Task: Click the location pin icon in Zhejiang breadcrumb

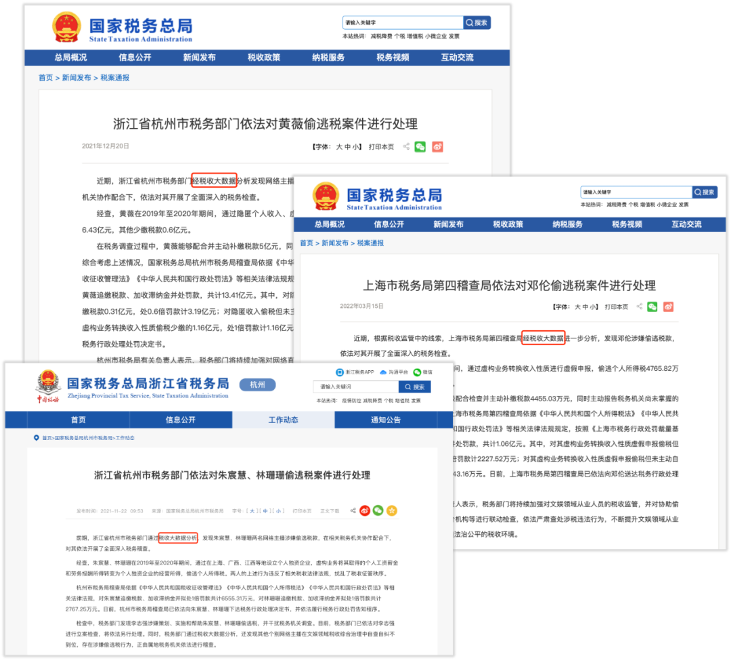Action: click(37, 438)
